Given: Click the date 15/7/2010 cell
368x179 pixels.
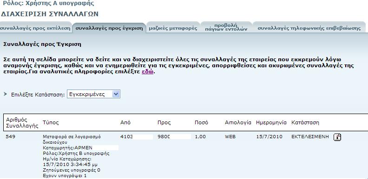Looking at the screenshot, I should click(x=269, y=137).
